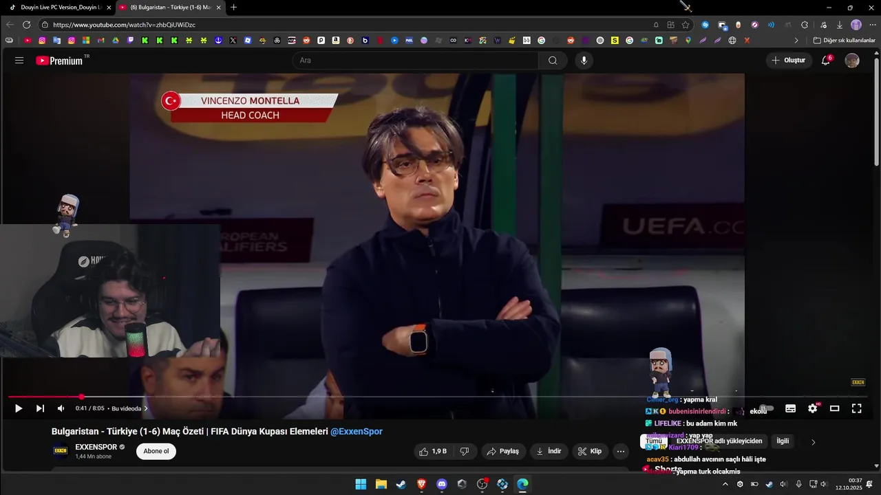
Task: Open the X bookmark in bookmarks bar
Action: [233, 41]
